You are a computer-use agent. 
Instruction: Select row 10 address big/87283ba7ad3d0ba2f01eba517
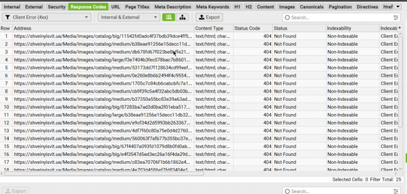pos(103,107)
